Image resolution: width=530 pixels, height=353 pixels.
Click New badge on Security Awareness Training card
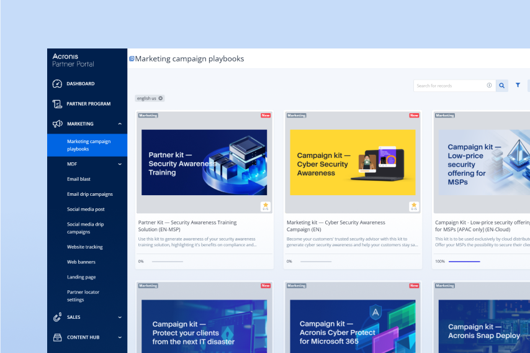[x=266, y=116]
